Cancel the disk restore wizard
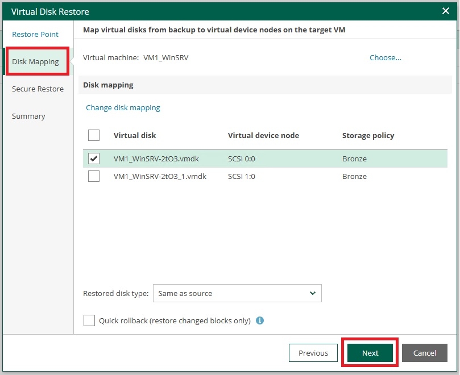The height and width of the screenshot is (375, 460). [x=425, y=353]
